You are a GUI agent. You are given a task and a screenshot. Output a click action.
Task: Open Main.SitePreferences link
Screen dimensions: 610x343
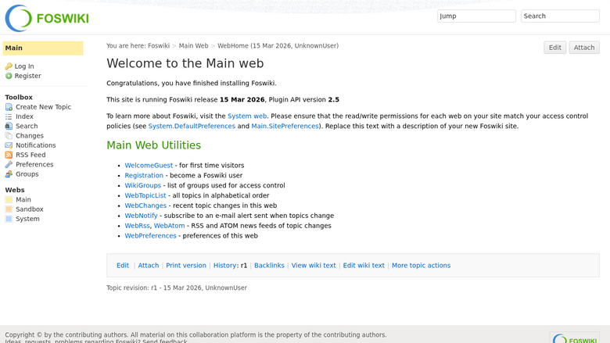click(x=285, y=127)
